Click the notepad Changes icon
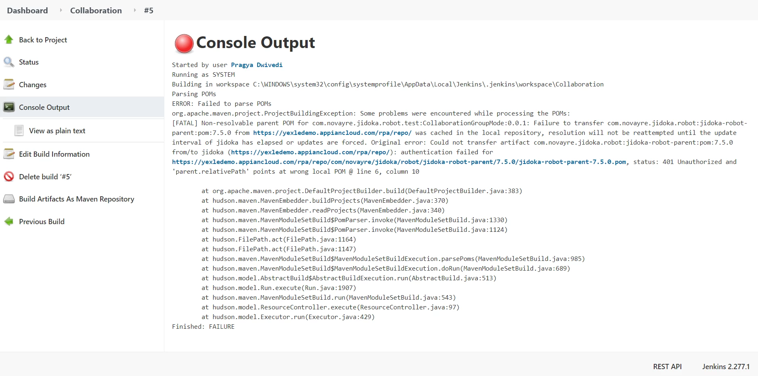Screen dimensions: 758x376 [x=9, y=84]
